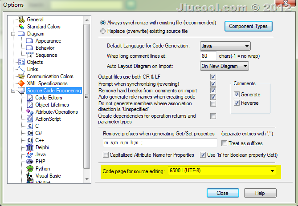Select 'Replace (overwrite) existing source file' radio

click(103, 32)
